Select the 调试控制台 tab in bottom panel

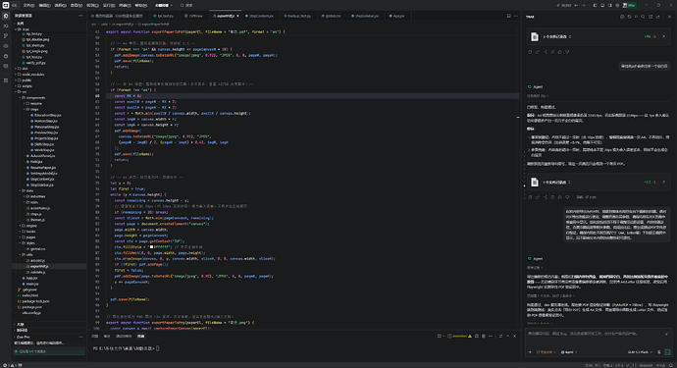click(124, 336)
